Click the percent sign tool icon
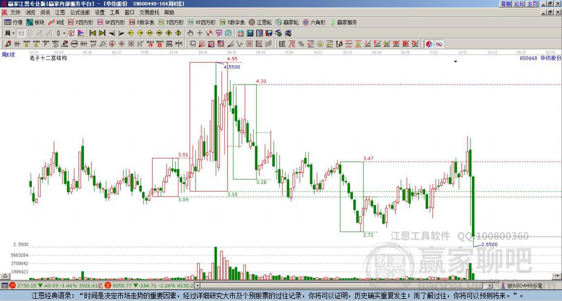This screenshot has width=562, height=301. point(301,44)
